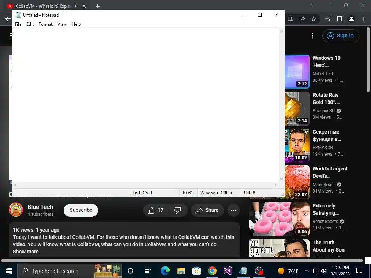Open The Truth About my Son video
This screenshot has height=278, width=371.
coord(328,246)
